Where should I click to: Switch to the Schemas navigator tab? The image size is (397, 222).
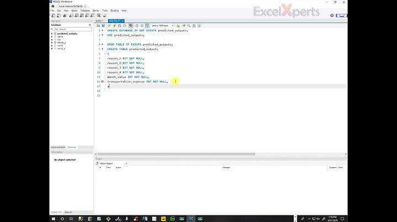tap(72, 147)
